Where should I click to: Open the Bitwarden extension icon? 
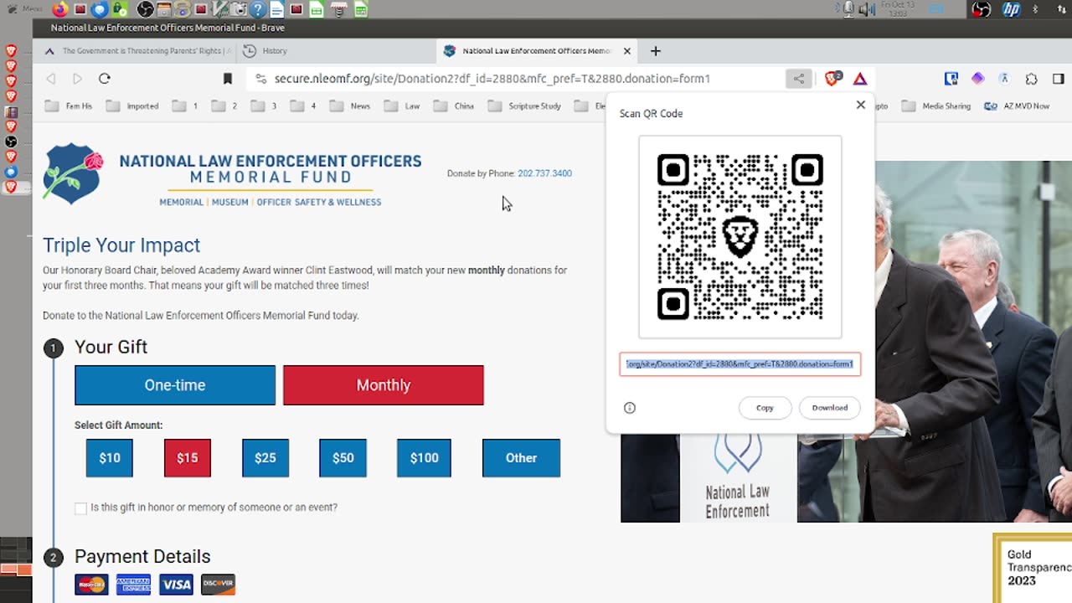tap(951, 79)
